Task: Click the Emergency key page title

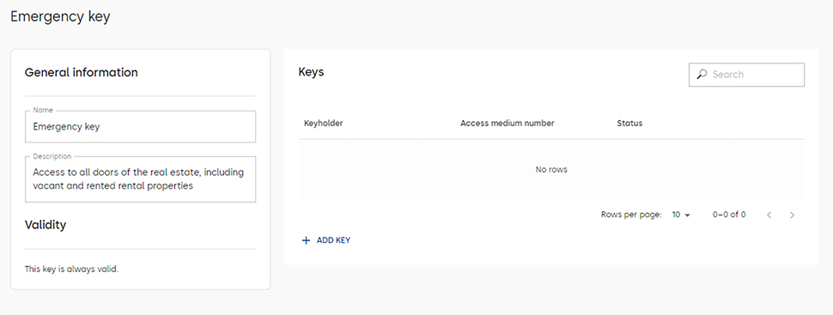Action: [60, 16]
